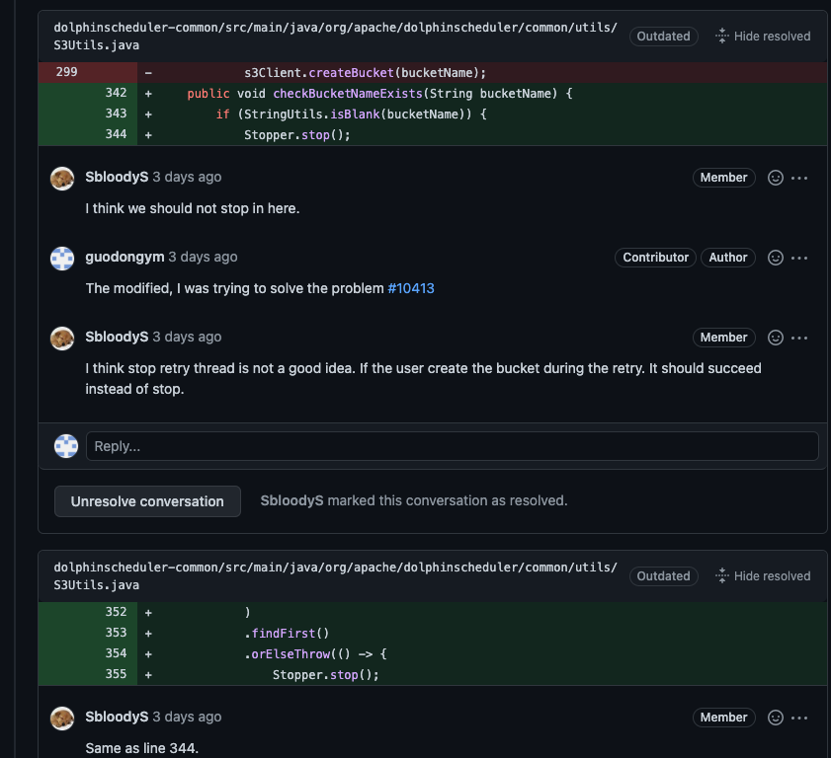The image size is (831, 758).
Task: Open emoji reaction picker on guodongym's comment
Action: pos(775,258)
